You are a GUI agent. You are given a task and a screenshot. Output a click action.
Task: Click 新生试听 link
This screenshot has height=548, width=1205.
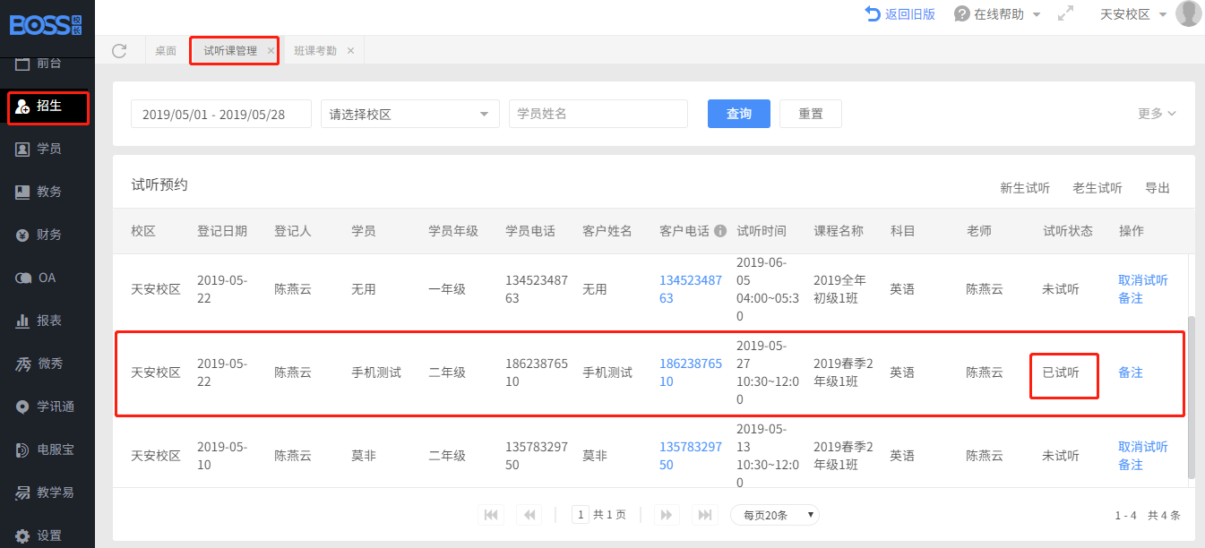tap(1025, 188)
